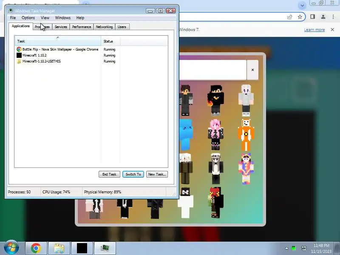This screenshot has height=255, width=340.
Task: Open the Windows Start button
Action: click(x=11, y=248)
